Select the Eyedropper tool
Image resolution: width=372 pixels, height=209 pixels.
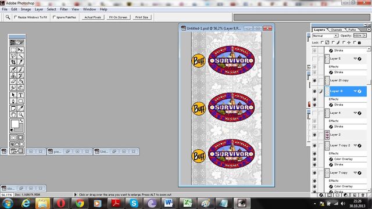point(21,109)
